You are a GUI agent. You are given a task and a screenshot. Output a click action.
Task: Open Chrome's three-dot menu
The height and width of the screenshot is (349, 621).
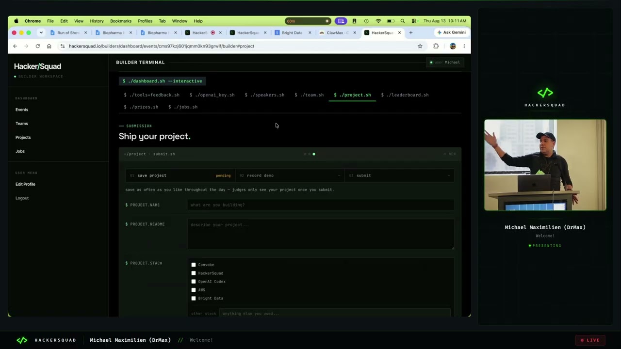tap(464, 46)
